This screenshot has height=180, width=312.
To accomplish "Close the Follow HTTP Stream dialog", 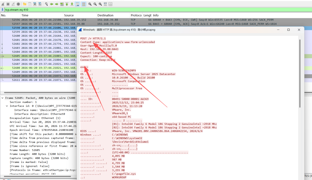I will [x=299, y=30].
